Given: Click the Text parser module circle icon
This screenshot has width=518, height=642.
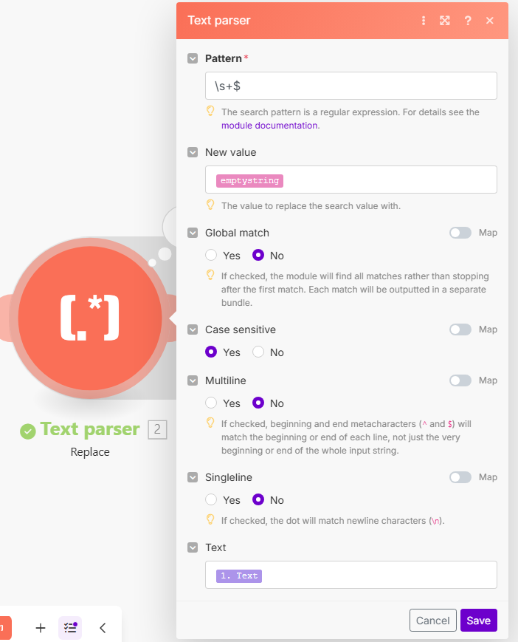Looking at the screenshot, I should click(89, 318).
